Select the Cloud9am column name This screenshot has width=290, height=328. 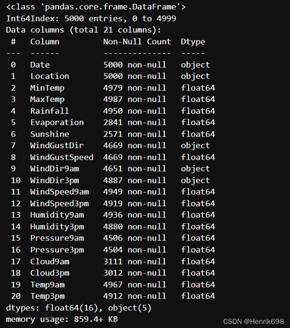50,262
